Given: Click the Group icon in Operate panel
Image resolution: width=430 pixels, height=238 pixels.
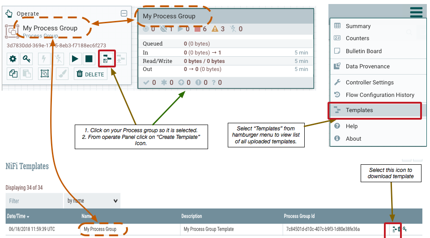Looking at the screenshot, I should (x=44, y=74).
